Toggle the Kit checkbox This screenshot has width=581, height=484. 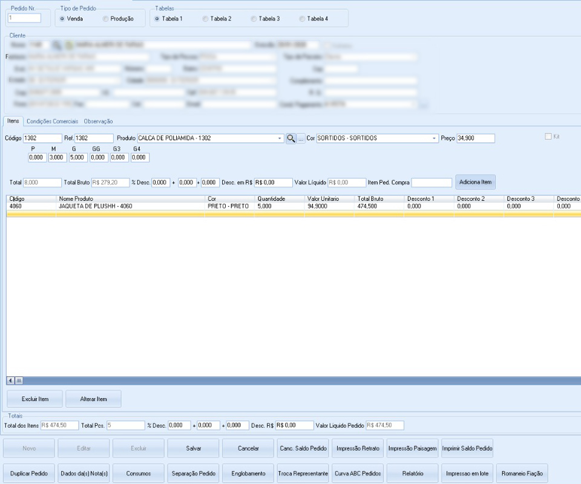pos(548,137)
